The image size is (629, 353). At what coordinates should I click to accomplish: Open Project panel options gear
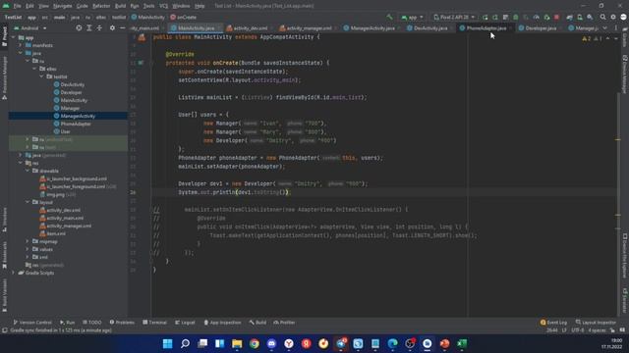pos(112,28)
